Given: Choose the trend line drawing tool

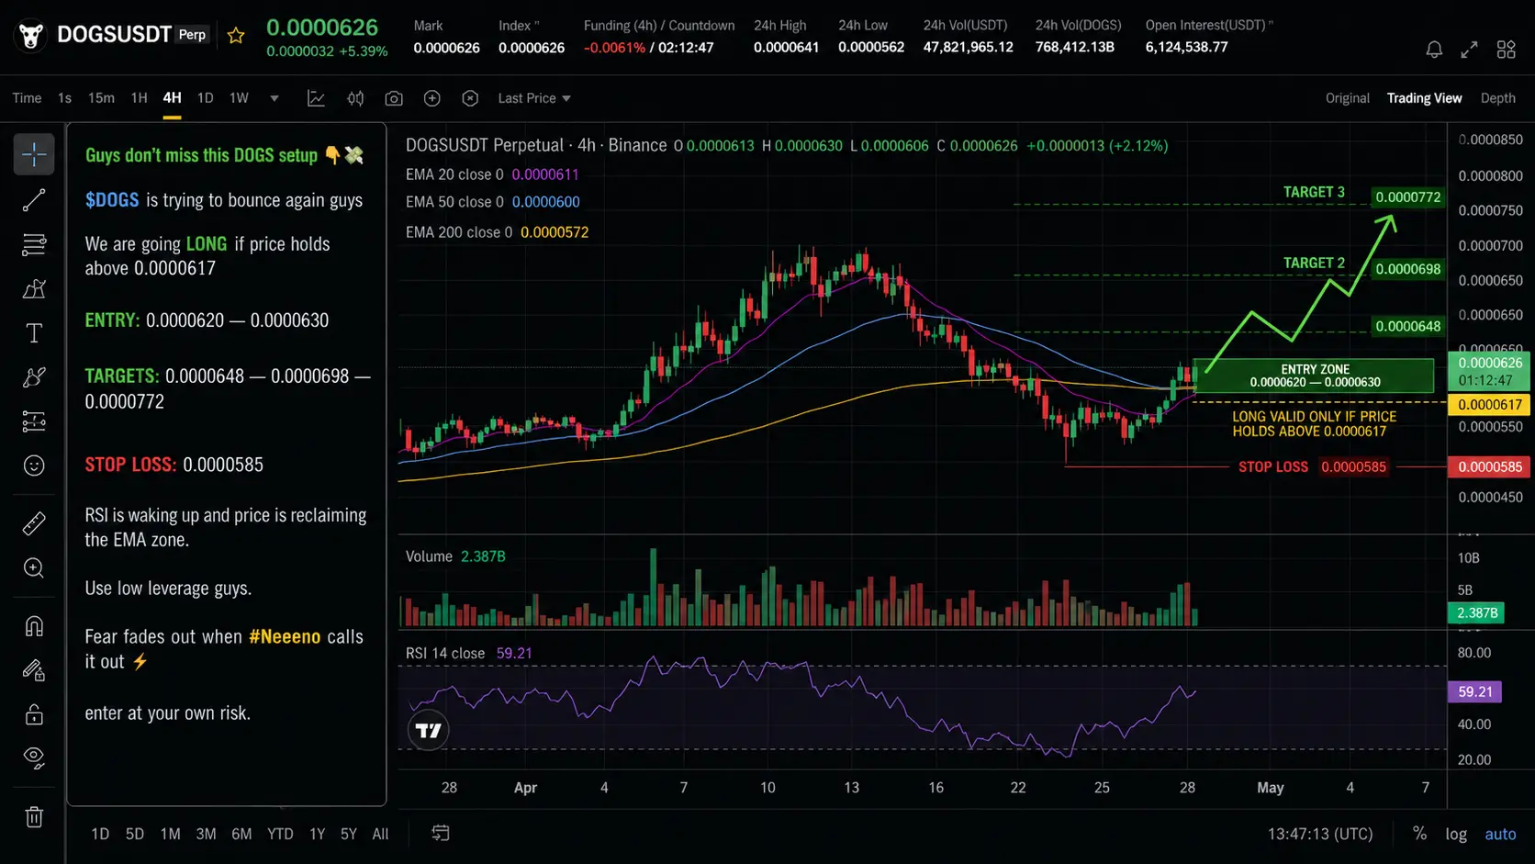Looking at the screenshot, I should [x=34, y=200].
